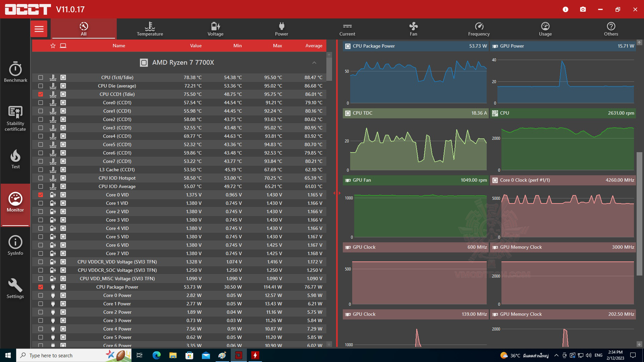Open the hamburger menu button
This screenshot has height=362, width=644.
39,29
